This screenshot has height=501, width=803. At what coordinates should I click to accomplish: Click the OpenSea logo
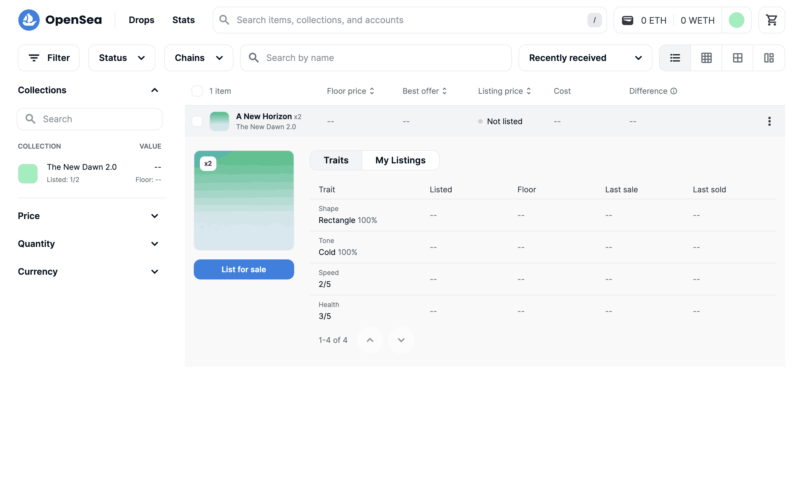60,20
